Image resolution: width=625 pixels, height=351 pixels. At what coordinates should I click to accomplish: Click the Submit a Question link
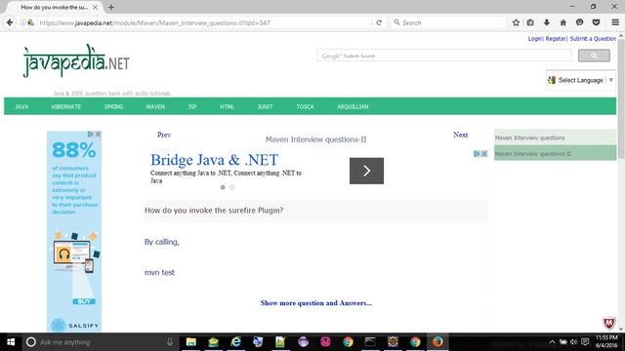point(593,39)
